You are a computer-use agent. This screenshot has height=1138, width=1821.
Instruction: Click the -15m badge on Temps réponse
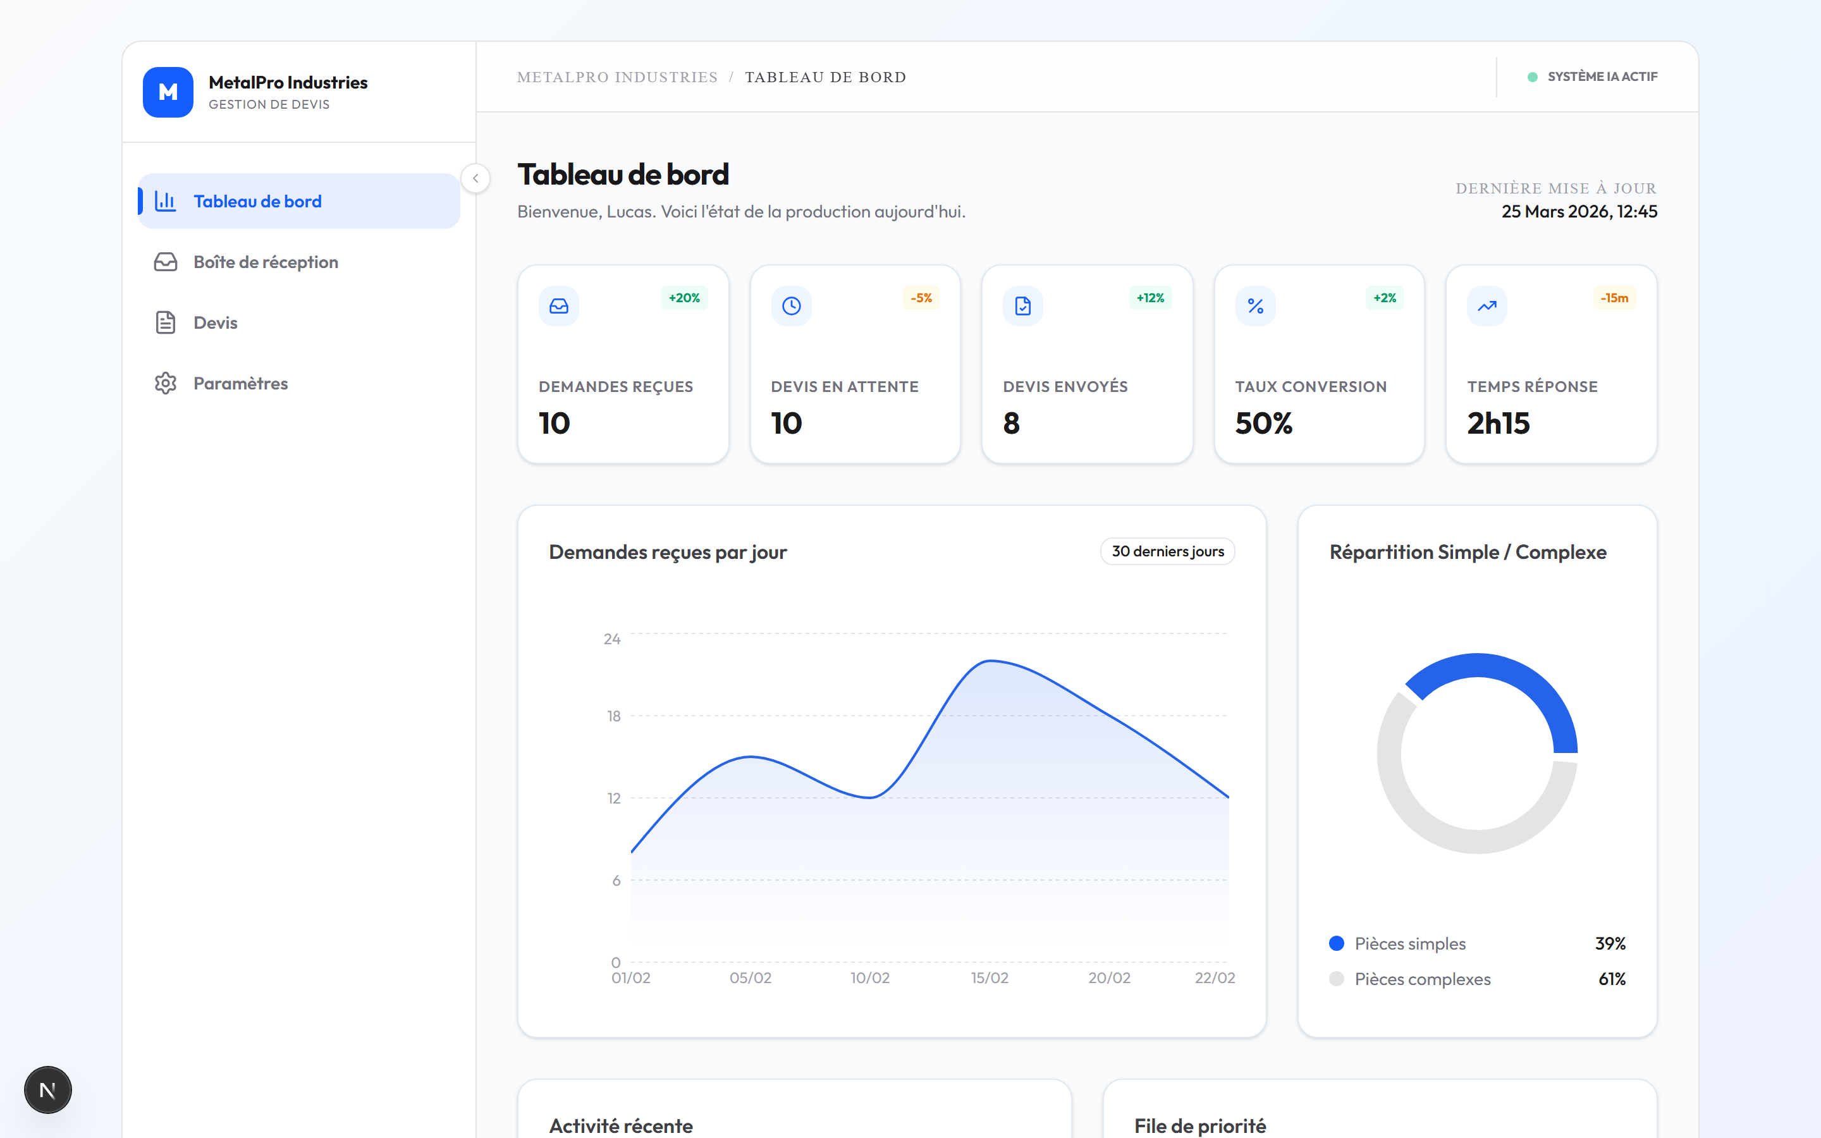point(1614,298)
